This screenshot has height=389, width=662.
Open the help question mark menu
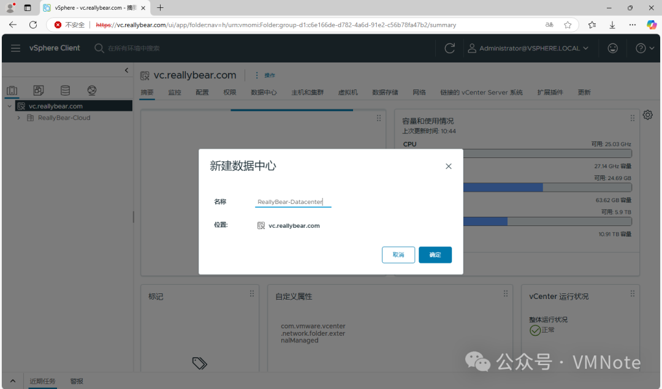coord(645,48)
